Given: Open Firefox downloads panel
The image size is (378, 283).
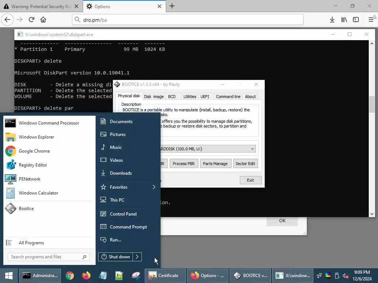Looking at the screenshot, I should (332, 20).
